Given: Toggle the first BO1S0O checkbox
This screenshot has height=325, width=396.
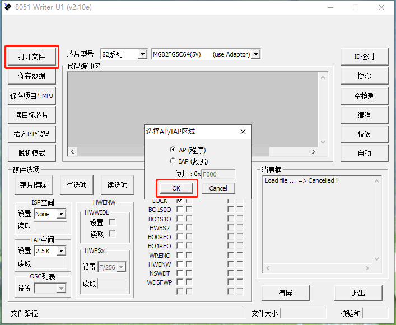Looking at the screenshot, I should point(180,209).
